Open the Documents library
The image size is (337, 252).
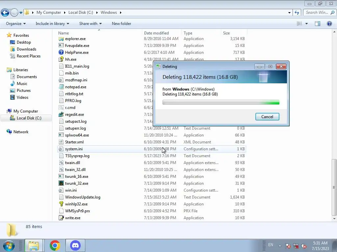pyautogui.click(x=27, y=77)
